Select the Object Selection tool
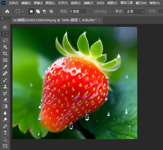The image size is (163, 150). pyautogui.click(x=5, y=47)
